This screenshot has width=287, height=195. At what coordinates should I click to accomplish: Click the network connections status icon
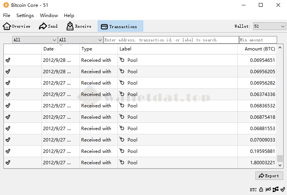276,189
